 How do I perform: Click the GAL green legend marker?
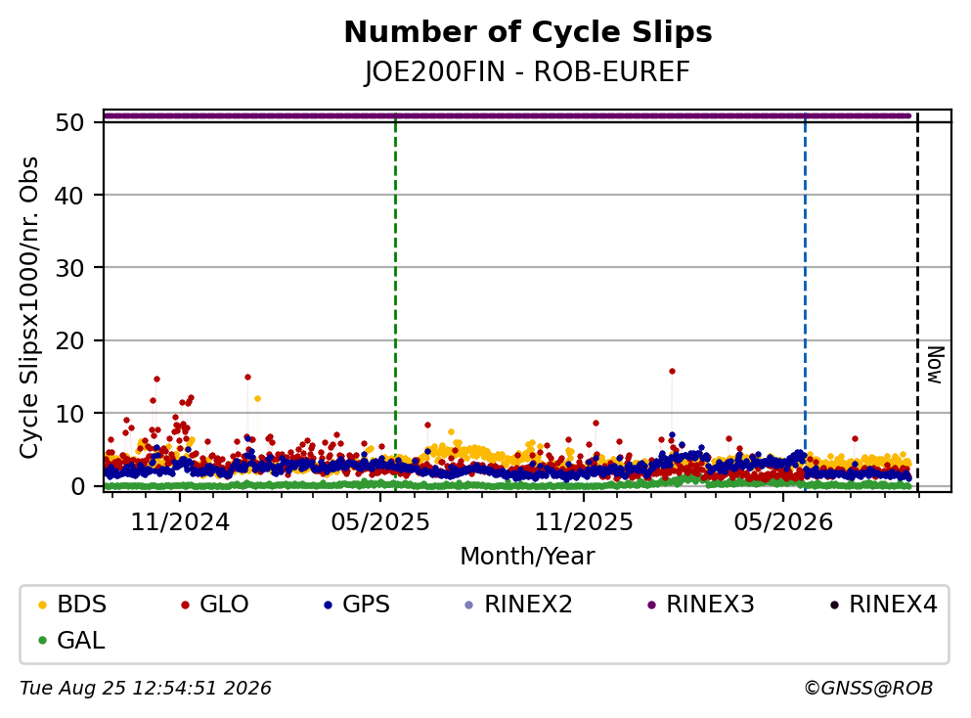pos(42,641)
